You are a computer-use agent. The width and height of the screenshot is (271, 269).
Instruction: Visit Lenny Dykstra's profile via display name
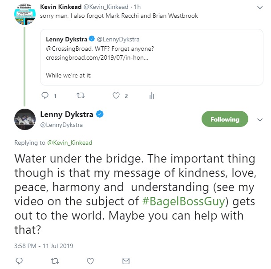(67, 114)
